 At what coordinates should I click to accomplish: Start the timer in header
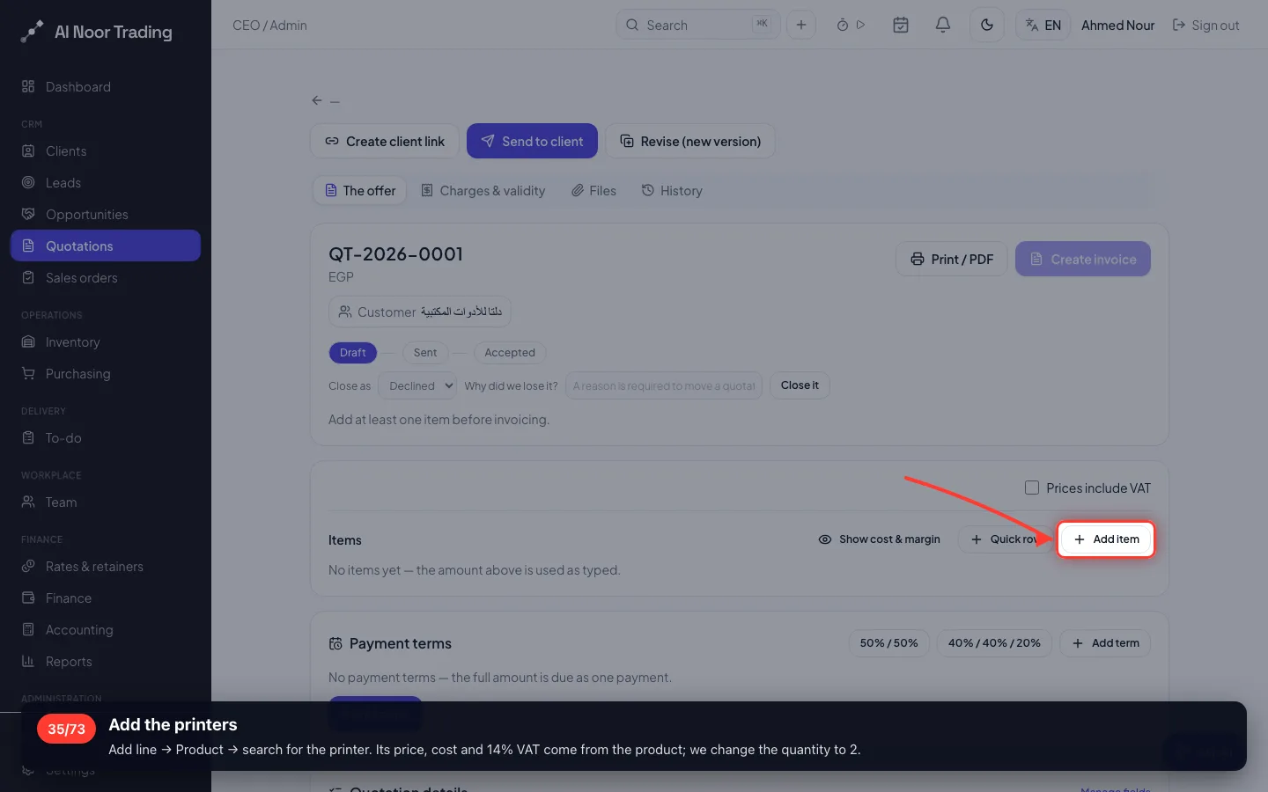(851, 25)
